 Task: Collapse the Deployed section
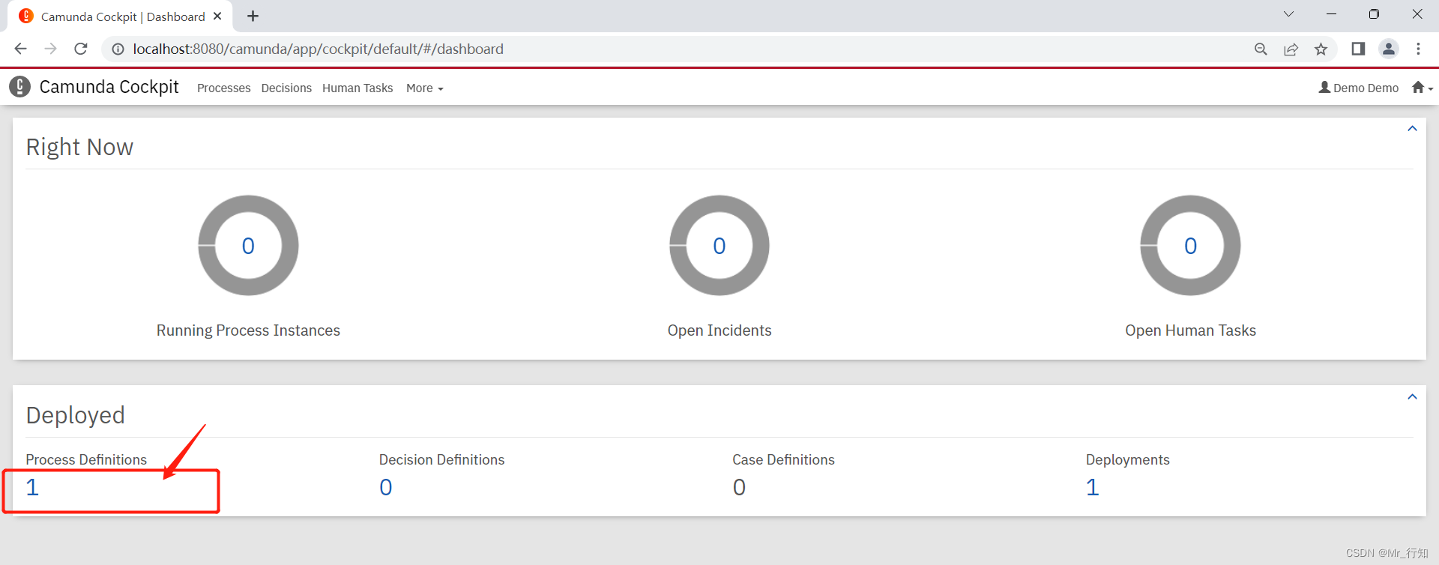(1412, 397)
